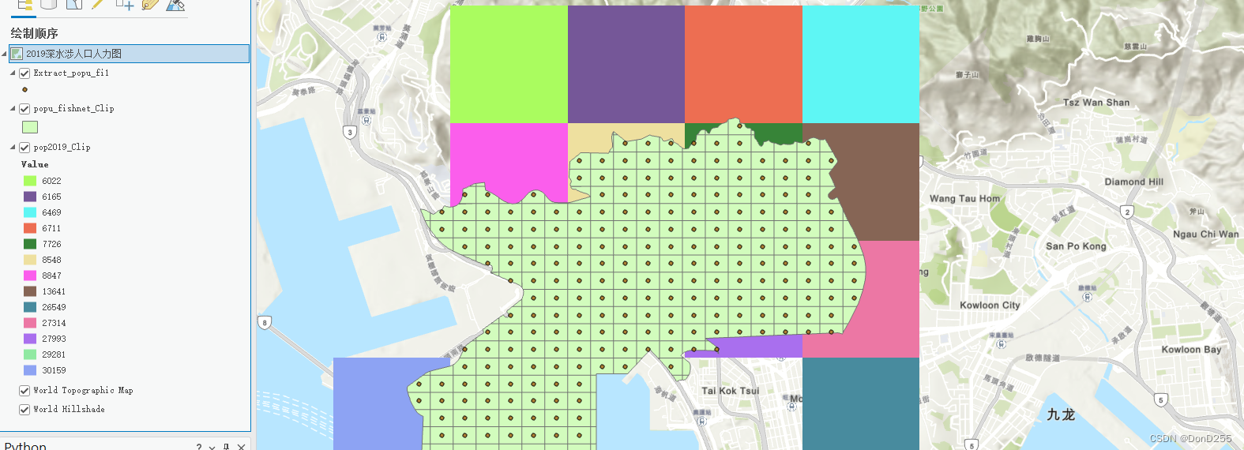Click Tai Kok Tsui map label
This screenshot has width=1244, height=450.
tap(730, 391)
